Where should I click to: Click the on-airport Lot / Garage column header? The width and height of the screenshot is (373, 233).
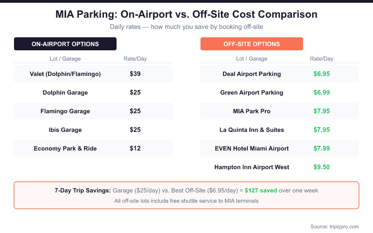click(x=65, y=59)
